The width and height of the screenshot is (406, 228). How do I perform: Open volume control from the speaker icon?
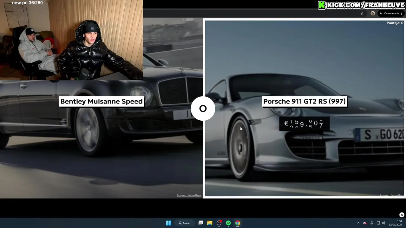[383, 223]
